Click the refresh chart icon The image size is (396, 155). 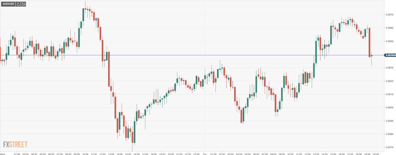pos(18,4)
